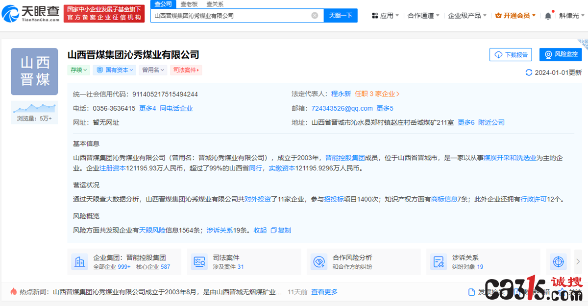Click the 同行 link
The height and width of the screenshot is (306, 588).
(255, 168)
